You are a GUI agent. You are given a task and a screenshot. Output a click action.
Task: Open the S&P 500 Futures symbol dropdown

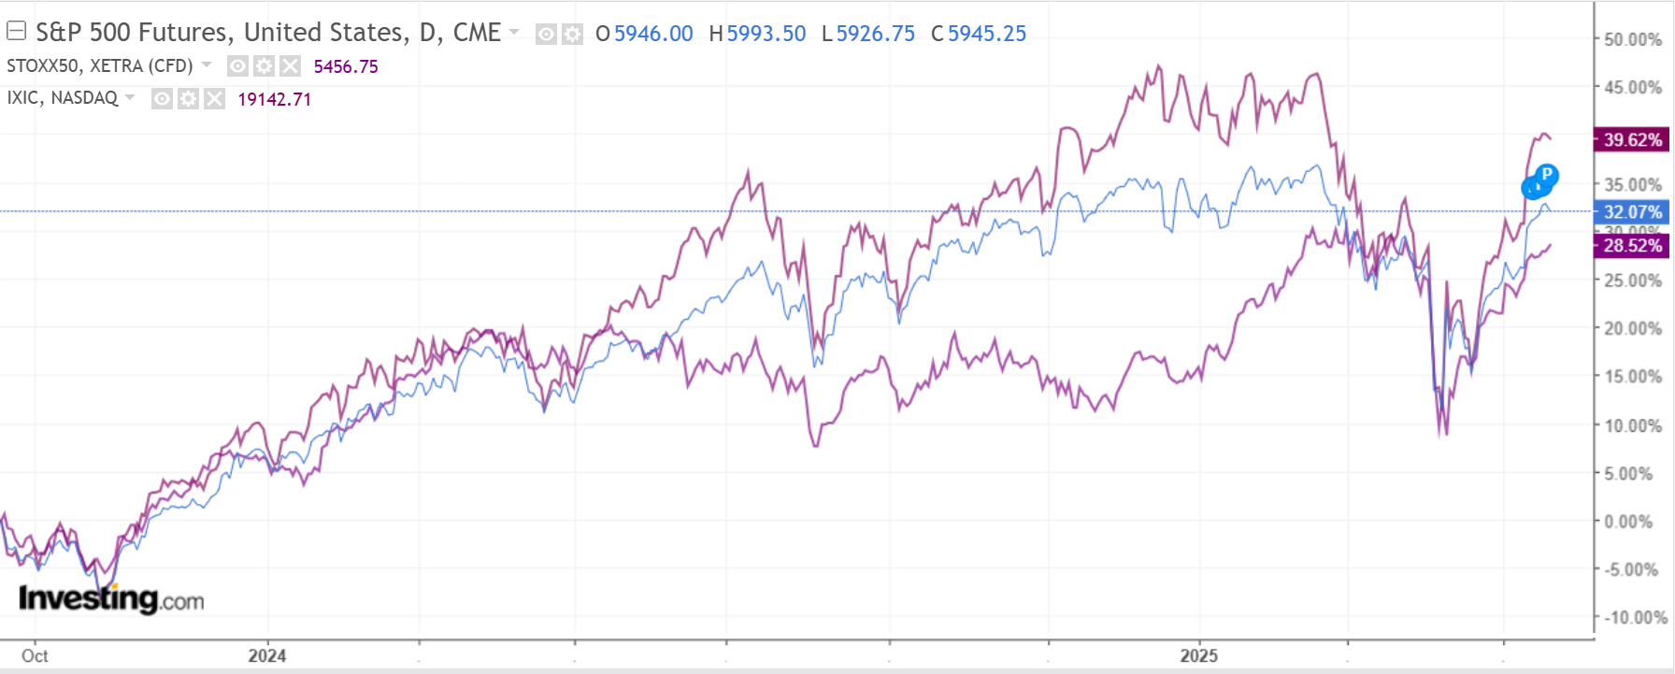[514, 33]
